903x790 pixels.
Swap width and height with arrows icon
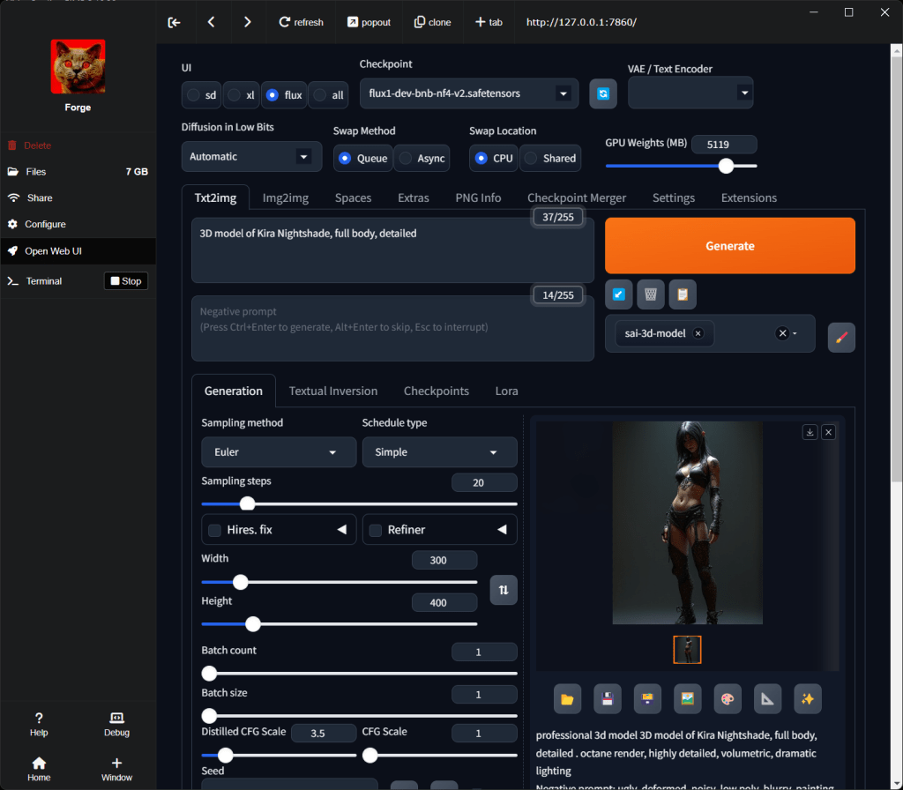coord(504,590)
